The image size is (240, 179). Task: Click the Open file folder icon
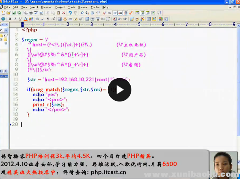click(9, 13)
